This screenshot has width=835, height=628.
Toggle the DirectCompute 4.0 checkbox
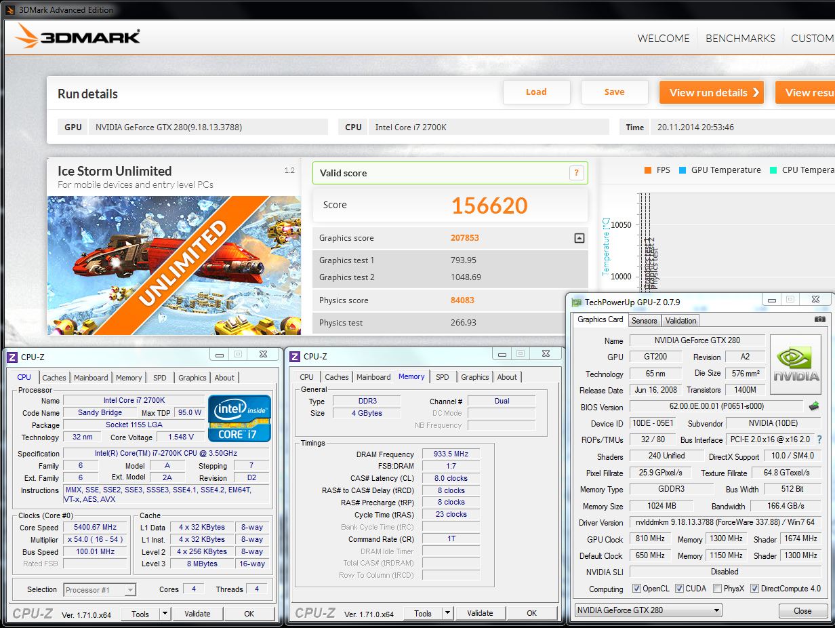(x=754, y=588)
